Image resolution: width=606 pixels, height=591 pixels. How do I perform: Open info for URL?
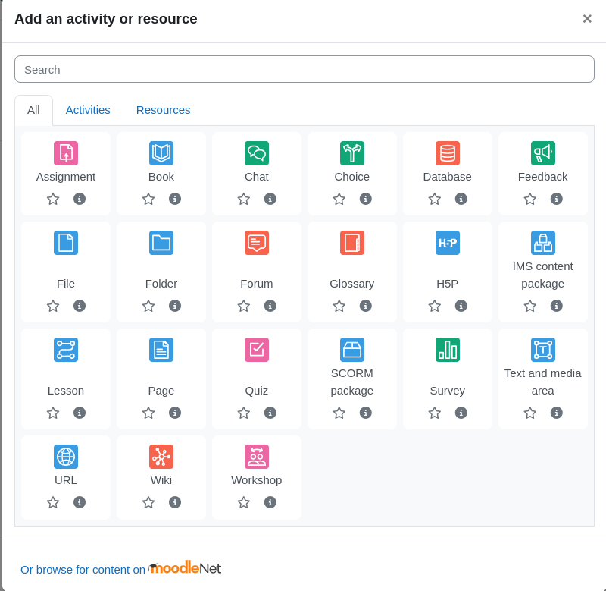point(80,502)
